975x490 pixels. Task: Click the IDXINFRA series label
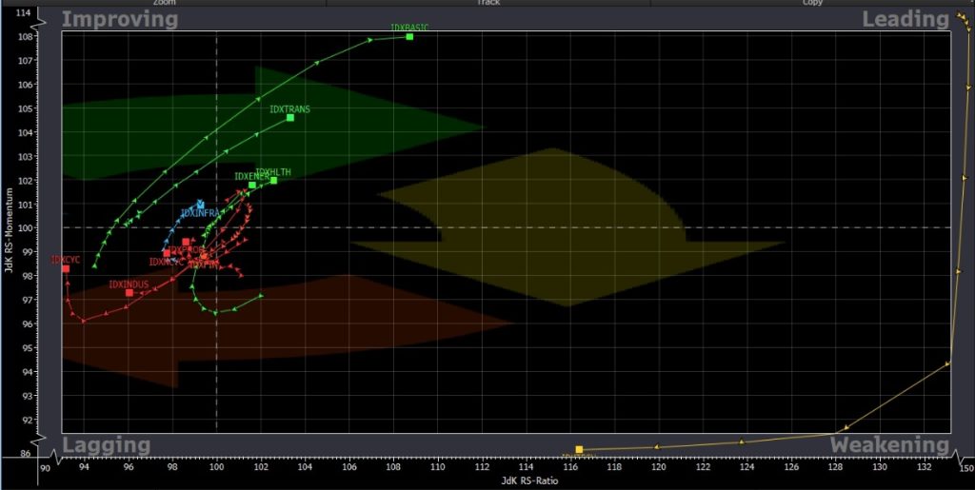pos(200,213)
